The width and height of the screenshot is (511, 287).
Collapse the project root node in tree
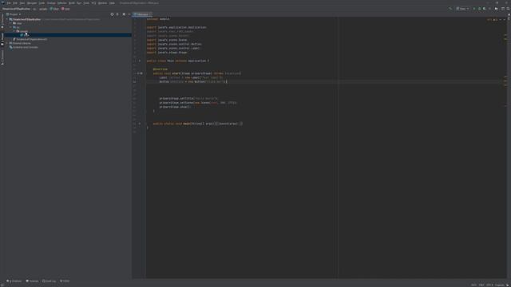[x=7, y=19]
